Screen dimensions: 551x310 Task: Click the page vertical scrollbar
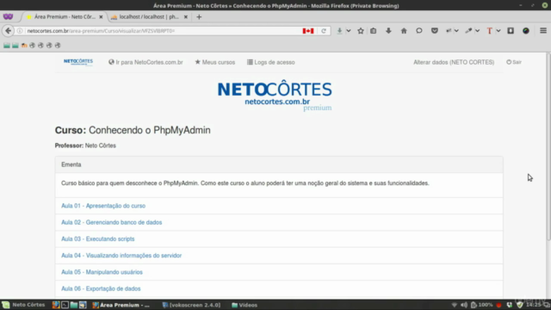coord(548,147)
